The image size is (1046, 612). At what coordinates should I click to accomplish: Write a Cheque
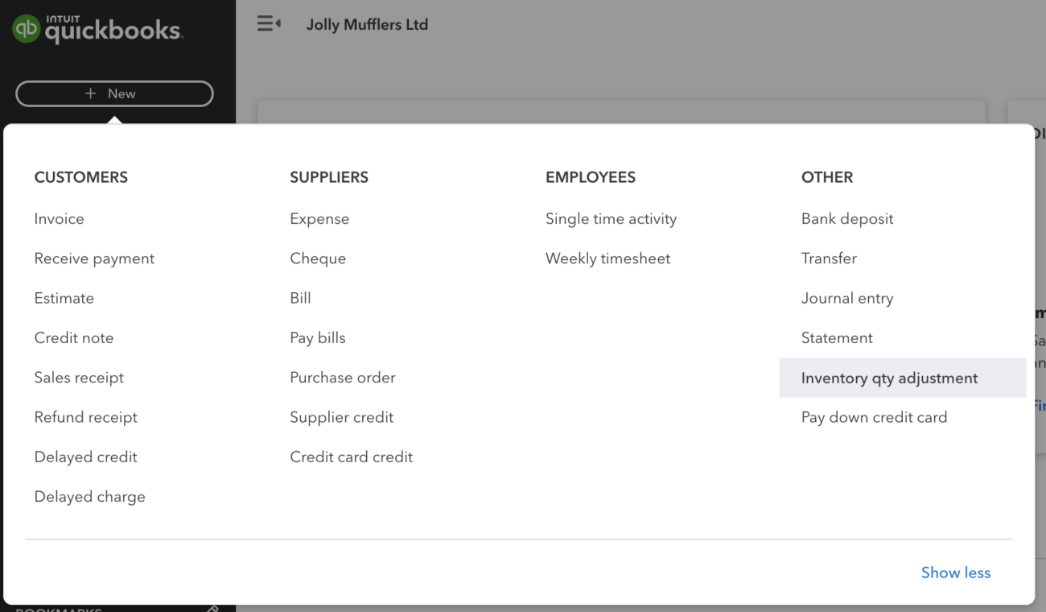[x=318, y=258]
